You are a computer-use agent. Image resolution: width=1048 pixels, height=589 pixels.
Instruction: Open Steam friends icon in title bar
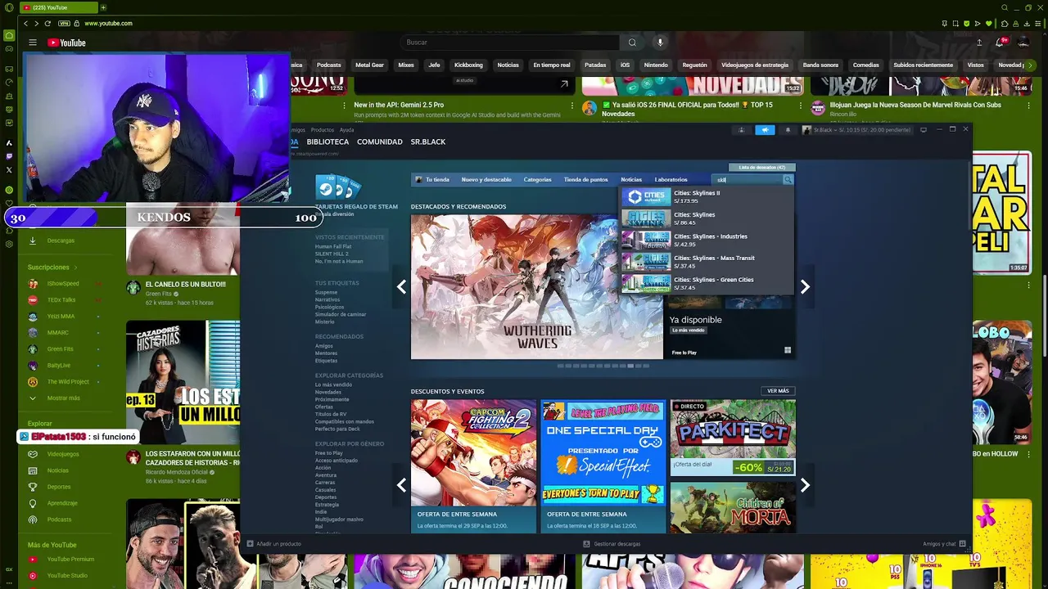pos(742,130)
